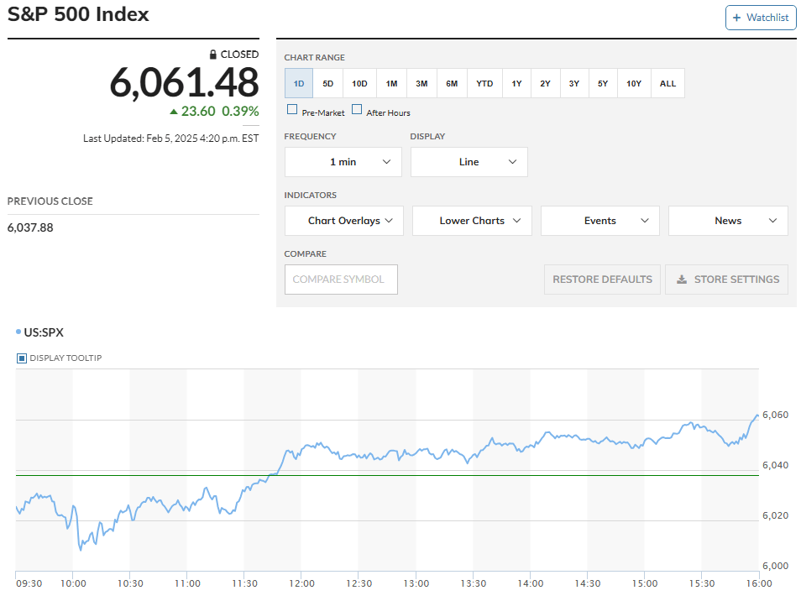Toggle the Display Tooltip checkbox
This screenshot has width=801, height=601.
coord(22,358)
